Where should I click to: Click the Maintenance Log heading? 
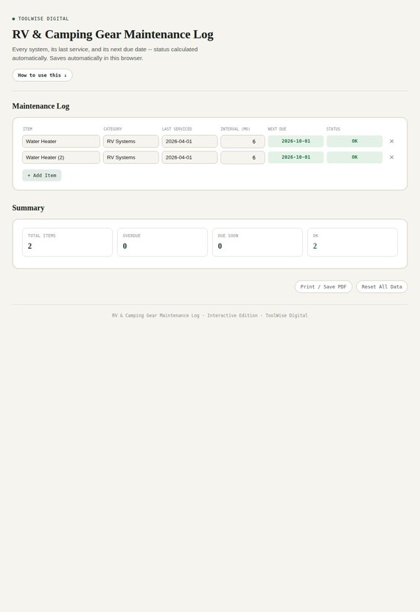pos(41,106)
